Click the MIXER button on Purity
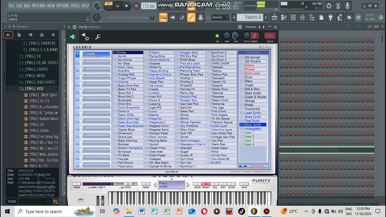The width and height of the screenshot is (386, 217). click(x=197, y=184)
